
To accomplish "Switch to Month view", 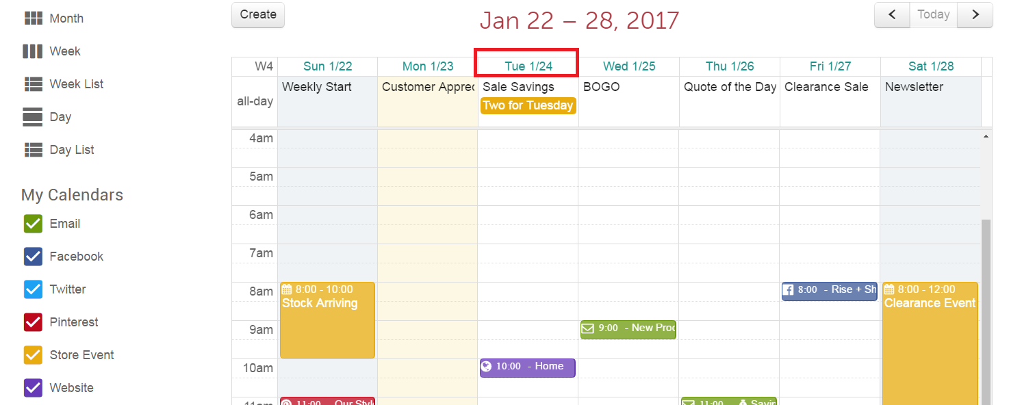I will click(x=53, y=18).
